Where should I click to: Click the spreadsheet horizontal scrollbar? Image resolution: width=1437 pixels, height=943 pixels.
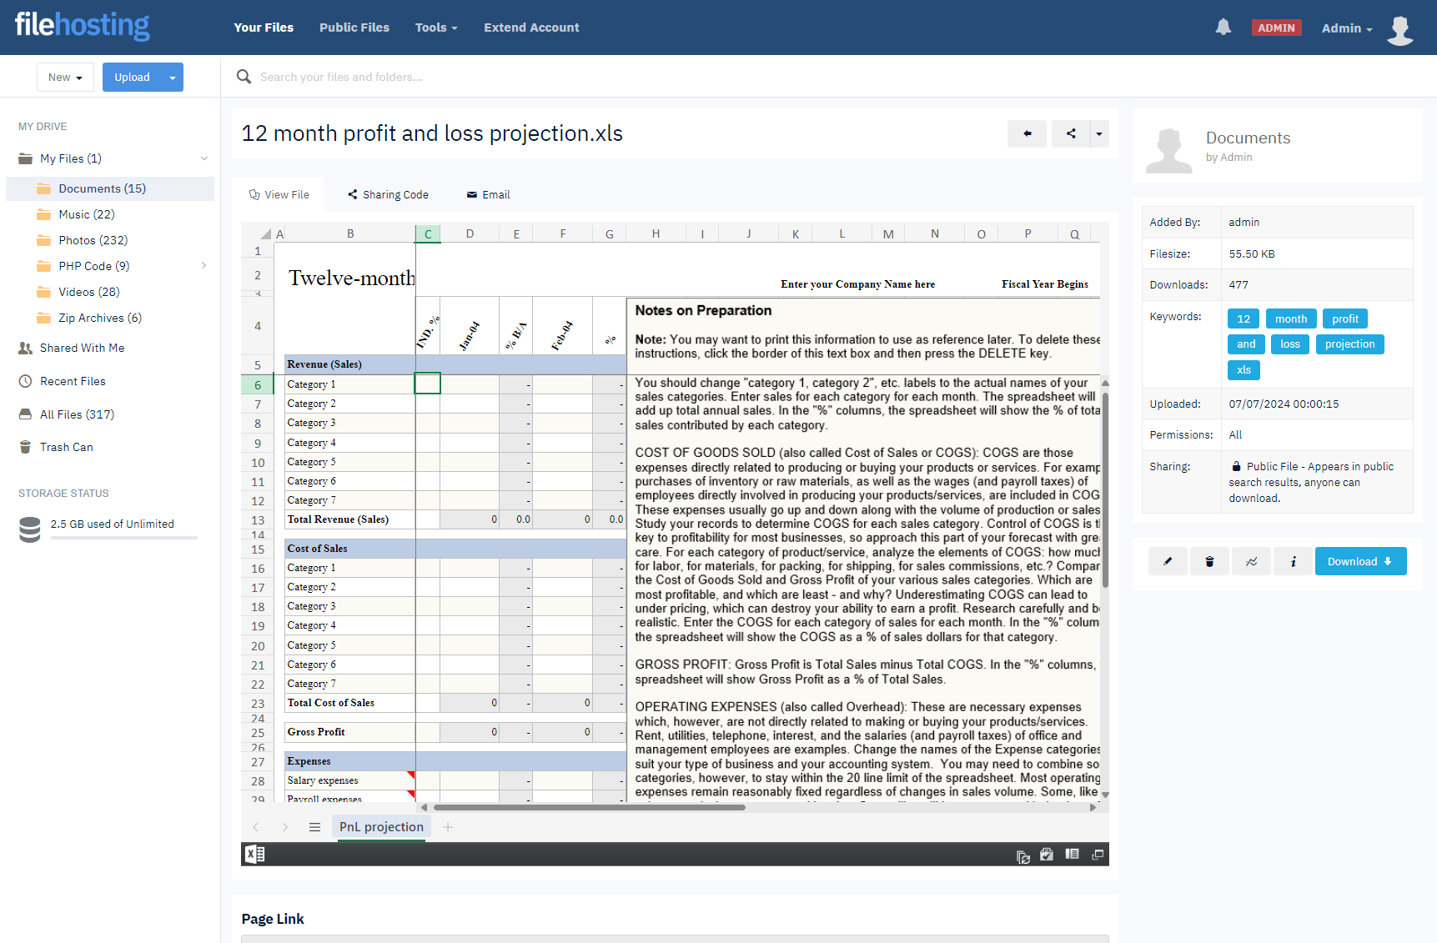point(589,807)
